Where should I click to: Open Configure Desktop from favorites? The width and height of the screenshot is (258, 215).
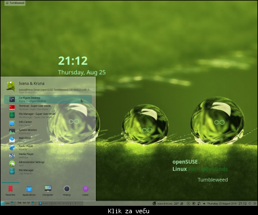[x=48, y=99]
